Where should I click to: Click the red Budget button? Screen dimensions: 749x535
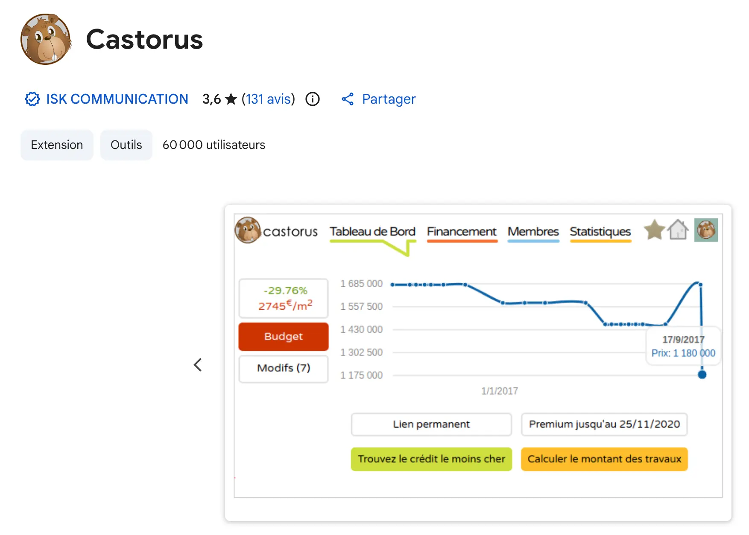pyautogui.click(x=284, y=337)
